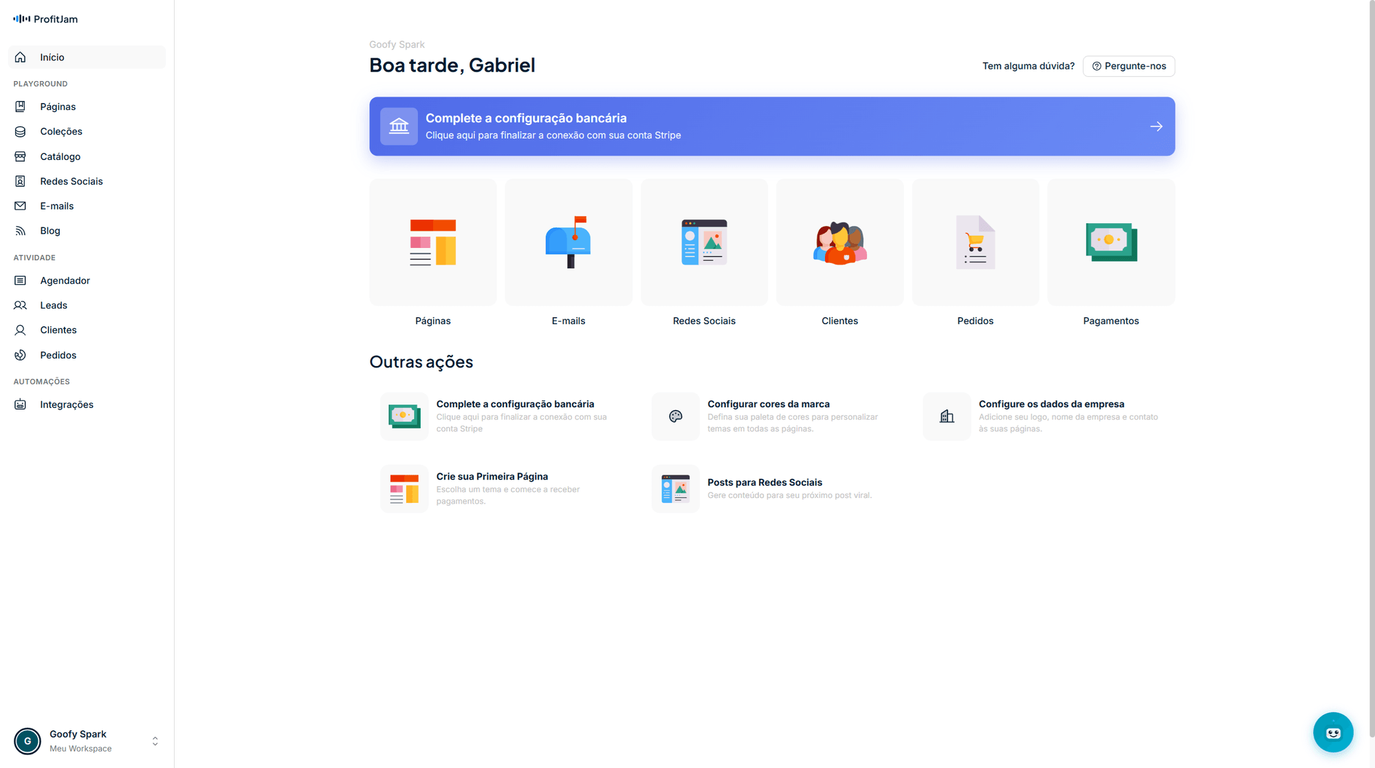
Task: Click the ProfitJam logo icon
Action: 21,19
